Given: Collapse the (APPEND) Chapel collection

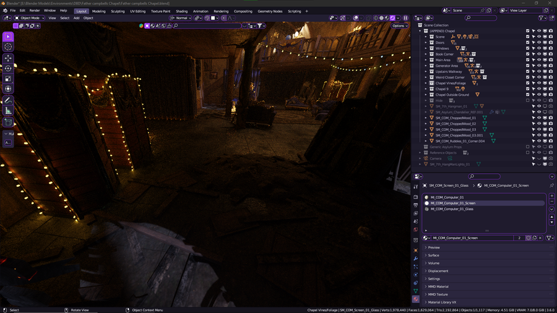Looking at the screenshot, I should click(420, 31).
